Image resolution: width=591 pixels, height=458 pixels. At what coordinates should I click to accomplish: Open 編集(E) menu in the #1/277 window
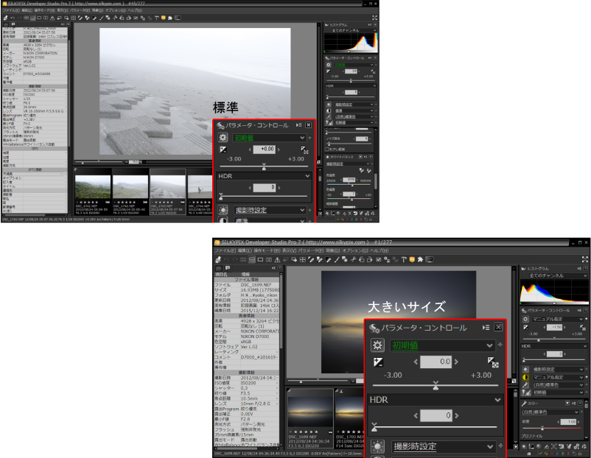point(245,251)
